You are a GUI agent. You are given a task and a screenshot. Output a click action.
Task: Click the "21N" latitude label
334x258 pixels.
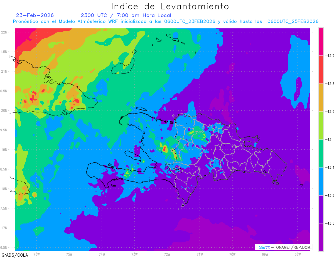click(4, 71)
